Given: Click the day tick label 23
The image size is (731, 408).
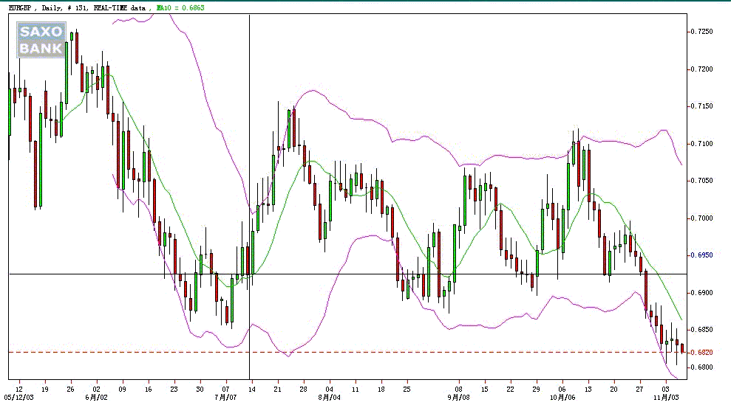Looking at the screenshot, I should tap(174, 390).
